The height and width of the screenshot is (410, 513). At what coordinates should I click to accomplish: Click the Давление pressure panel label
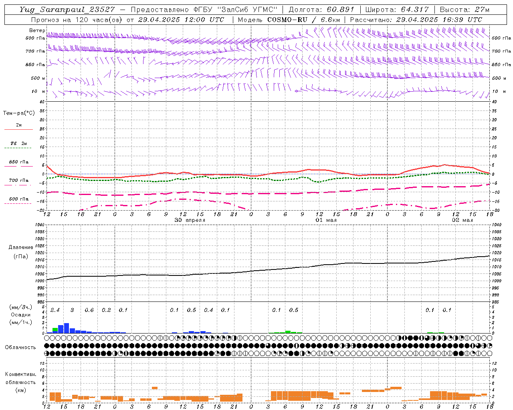click(21, 247)
